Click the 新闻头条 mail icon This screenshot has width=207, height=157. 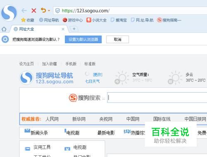[27, 130]
